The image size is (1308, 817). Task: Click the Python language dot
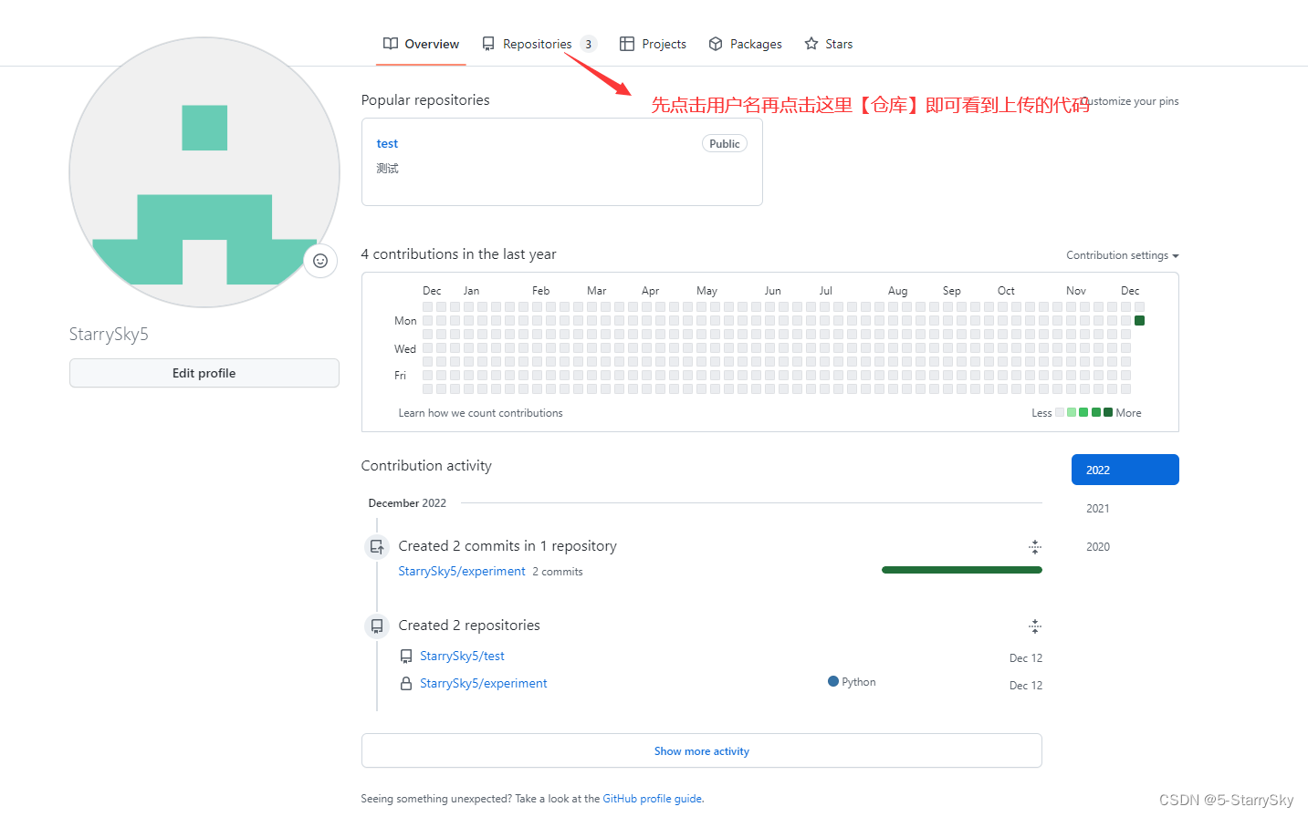[833, 681]
